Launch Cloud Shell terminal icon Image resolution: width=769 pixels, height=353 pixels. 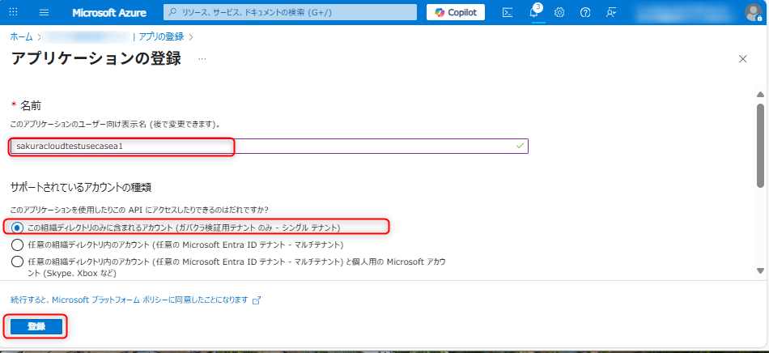(x=508, y=13)
